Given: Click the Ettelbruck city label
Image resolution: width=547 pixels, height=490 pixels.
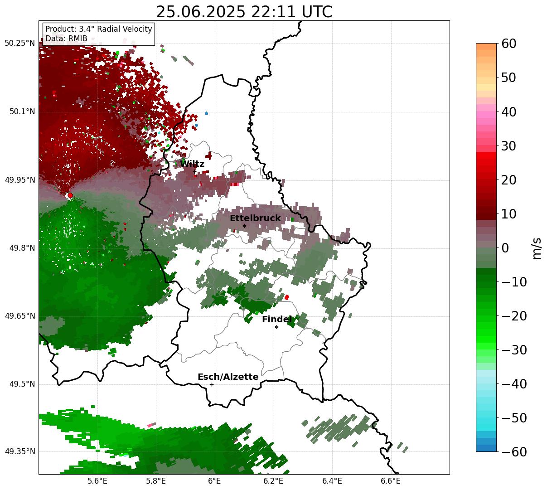Looking at the screenshot, I should pos(255,218).
